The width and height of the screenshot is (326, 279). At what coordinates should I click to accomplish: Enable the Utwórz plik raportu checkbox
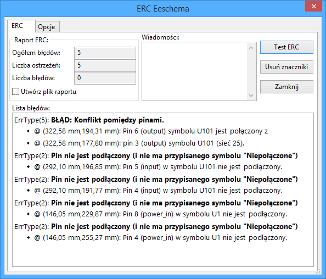[16, 92]
